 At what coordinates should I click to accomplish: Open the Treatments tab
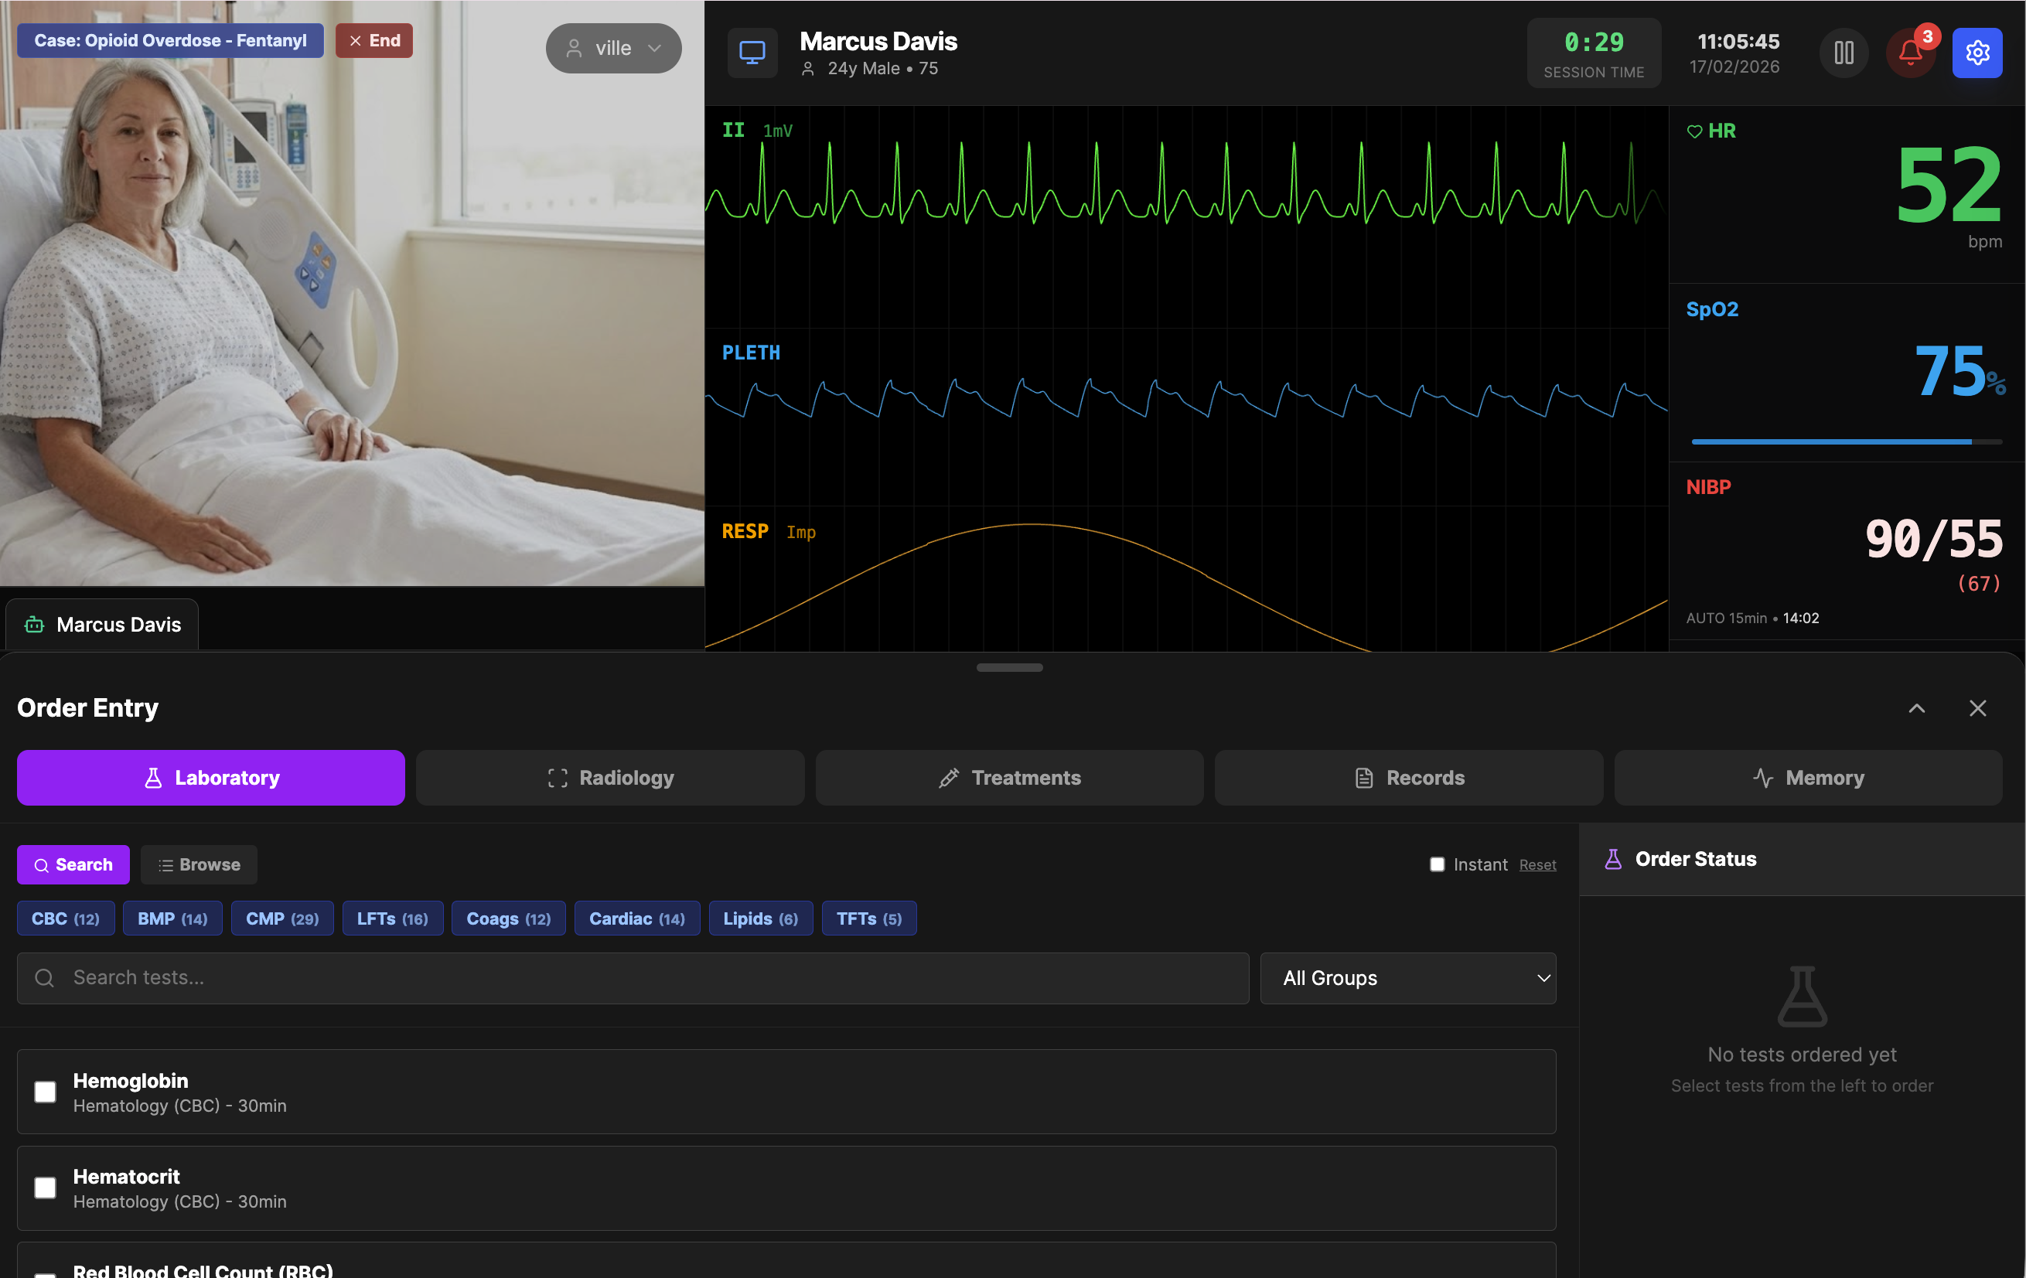pos(1009,778)
